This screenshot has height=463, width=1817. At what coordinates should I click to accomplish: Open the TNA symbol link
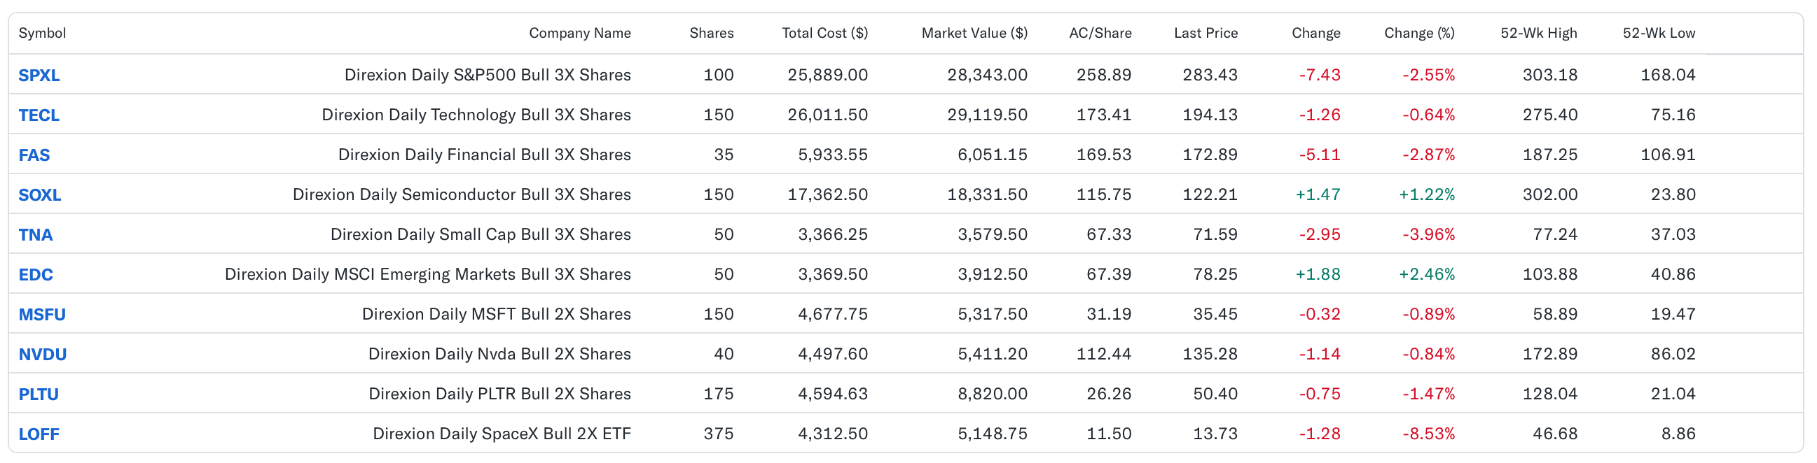tap(35, 235)
